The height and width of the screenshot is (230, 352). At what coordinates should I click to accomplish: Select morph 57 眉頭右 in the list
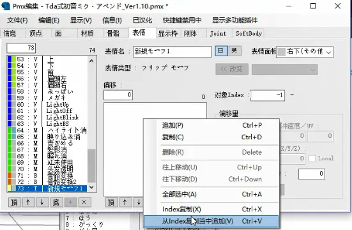click(47, 85)
